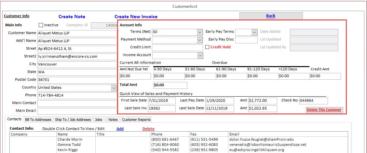Click the Postal Code field

pos(77,80)
